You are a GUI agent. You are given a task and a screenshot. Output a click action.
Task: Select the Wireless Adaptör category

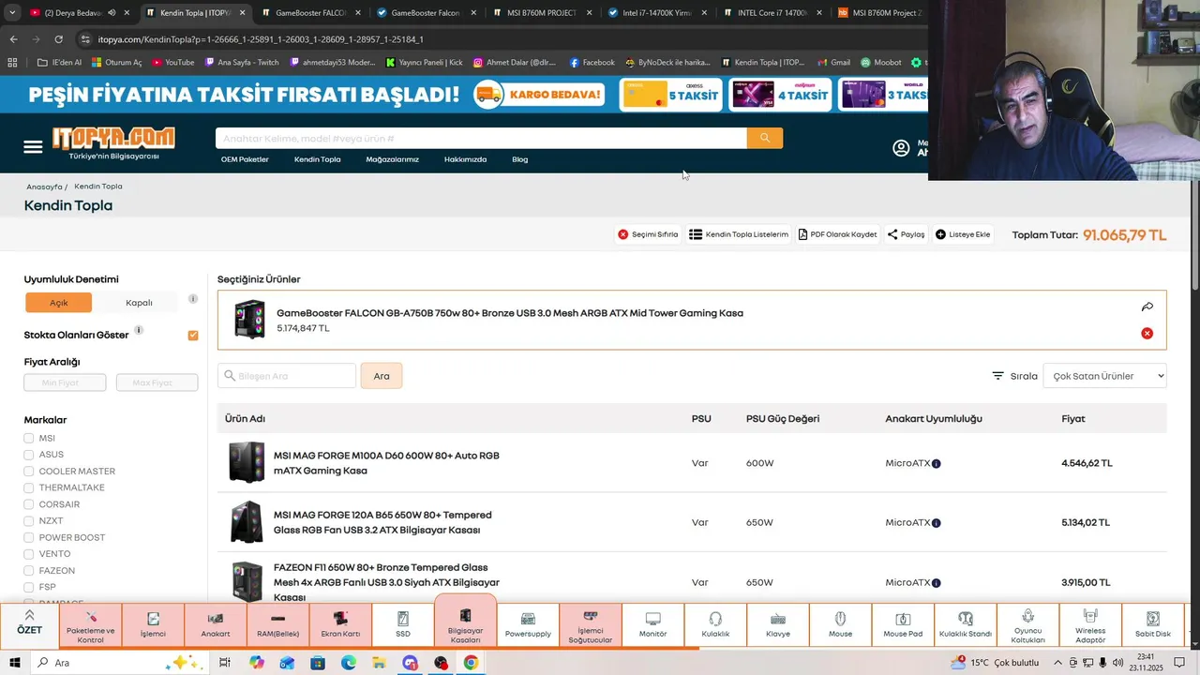click(x=1090, y=624)
